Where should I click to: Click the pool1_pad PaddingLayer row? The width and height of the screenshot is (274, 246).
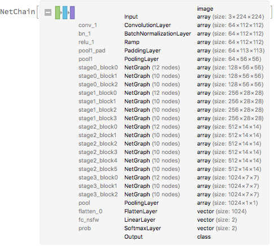(x=172, y=51)
